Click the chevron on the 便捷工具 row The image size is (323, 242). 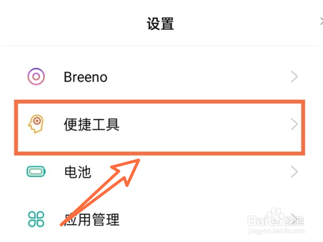click(x=294, y=125)
